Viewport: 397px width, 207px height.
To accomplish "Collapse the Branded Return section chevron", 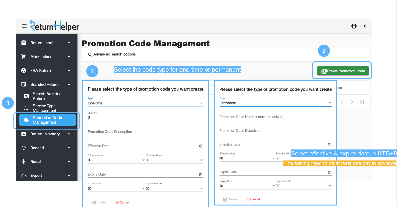I will 69,84.
